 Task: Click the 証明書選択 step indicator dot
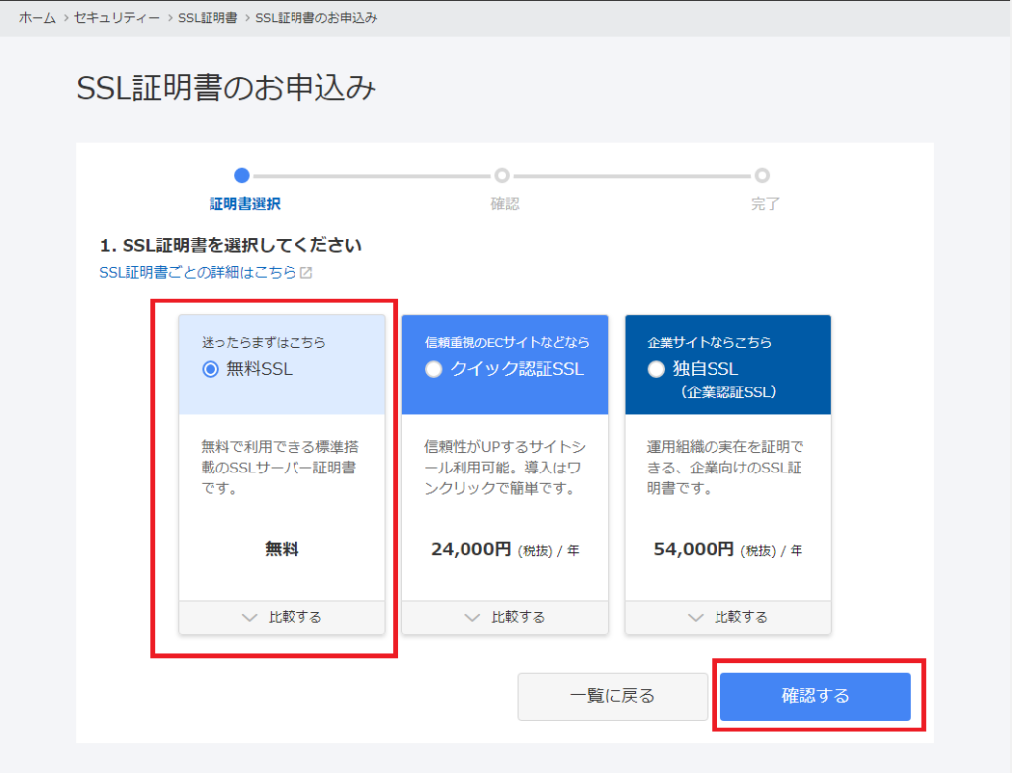242,175
